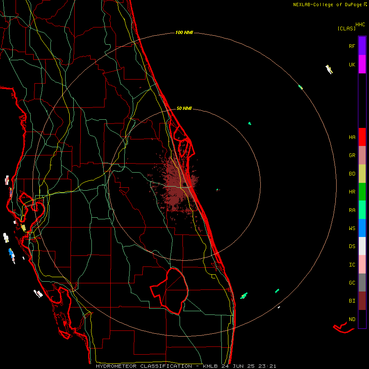This screenshot has width=369, height=369.
Task: Click the DS legend label
Action: click(x=352, y=246)
